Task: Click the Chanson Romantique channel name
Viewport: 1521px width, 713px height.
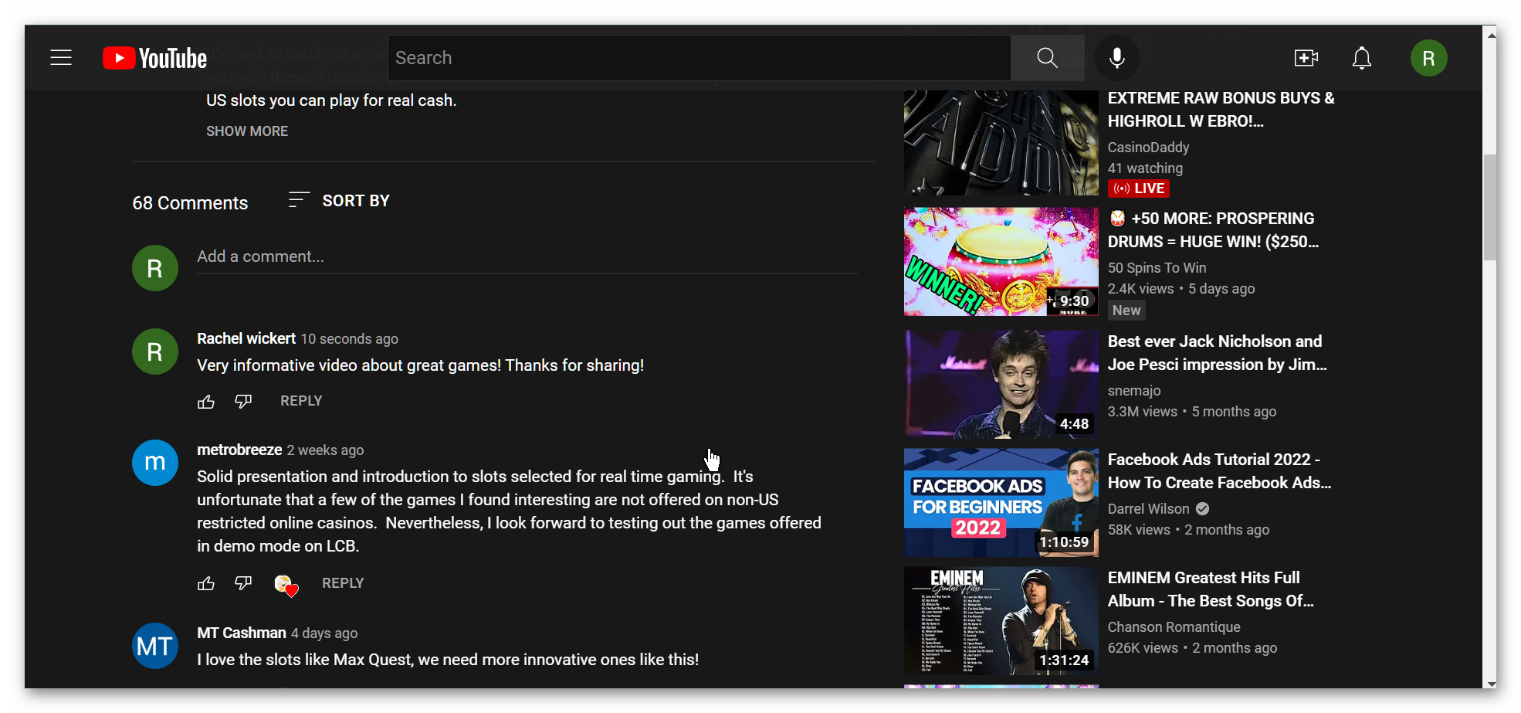Action: coord(1174,627)
